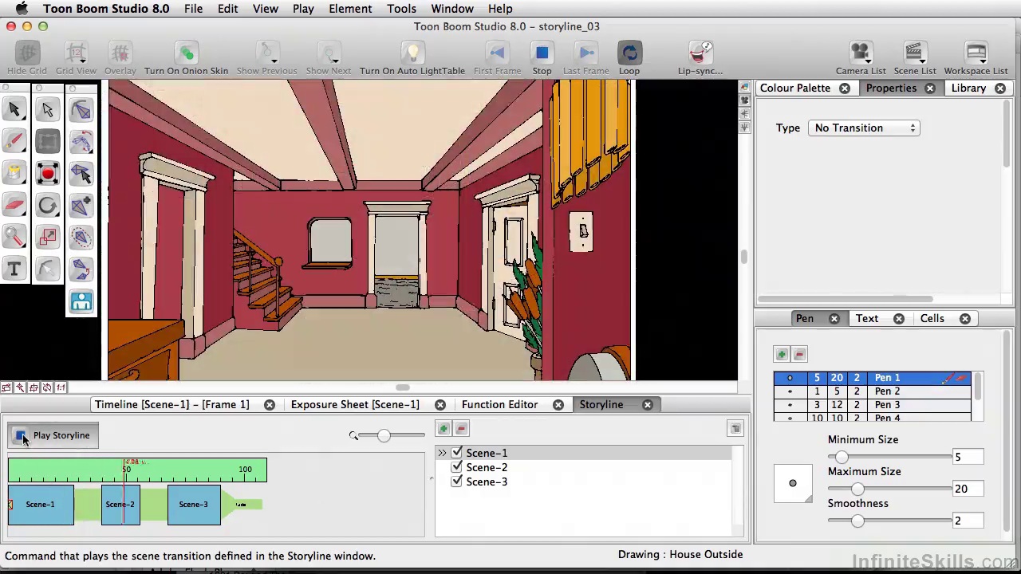Delete pen with red minus button

(x=799, y=354)
